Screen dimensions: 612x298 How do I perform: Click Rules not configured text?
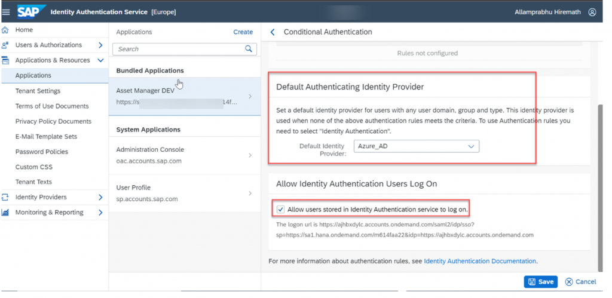pyautogui.click(x=427, y=53)
